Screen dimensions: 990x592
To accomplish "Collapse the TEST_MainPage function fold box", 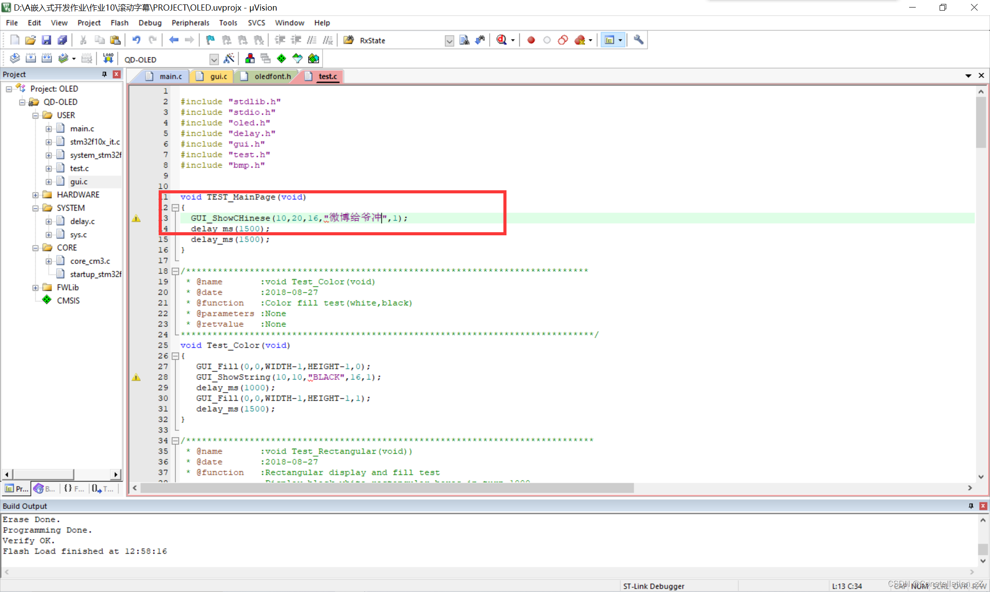I will coord(175,207).
